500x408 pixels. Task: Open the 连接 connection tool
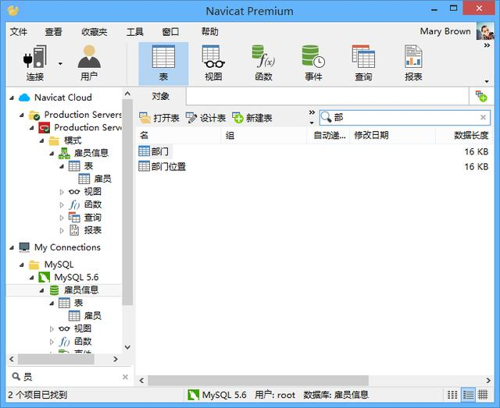coord(34,63)
